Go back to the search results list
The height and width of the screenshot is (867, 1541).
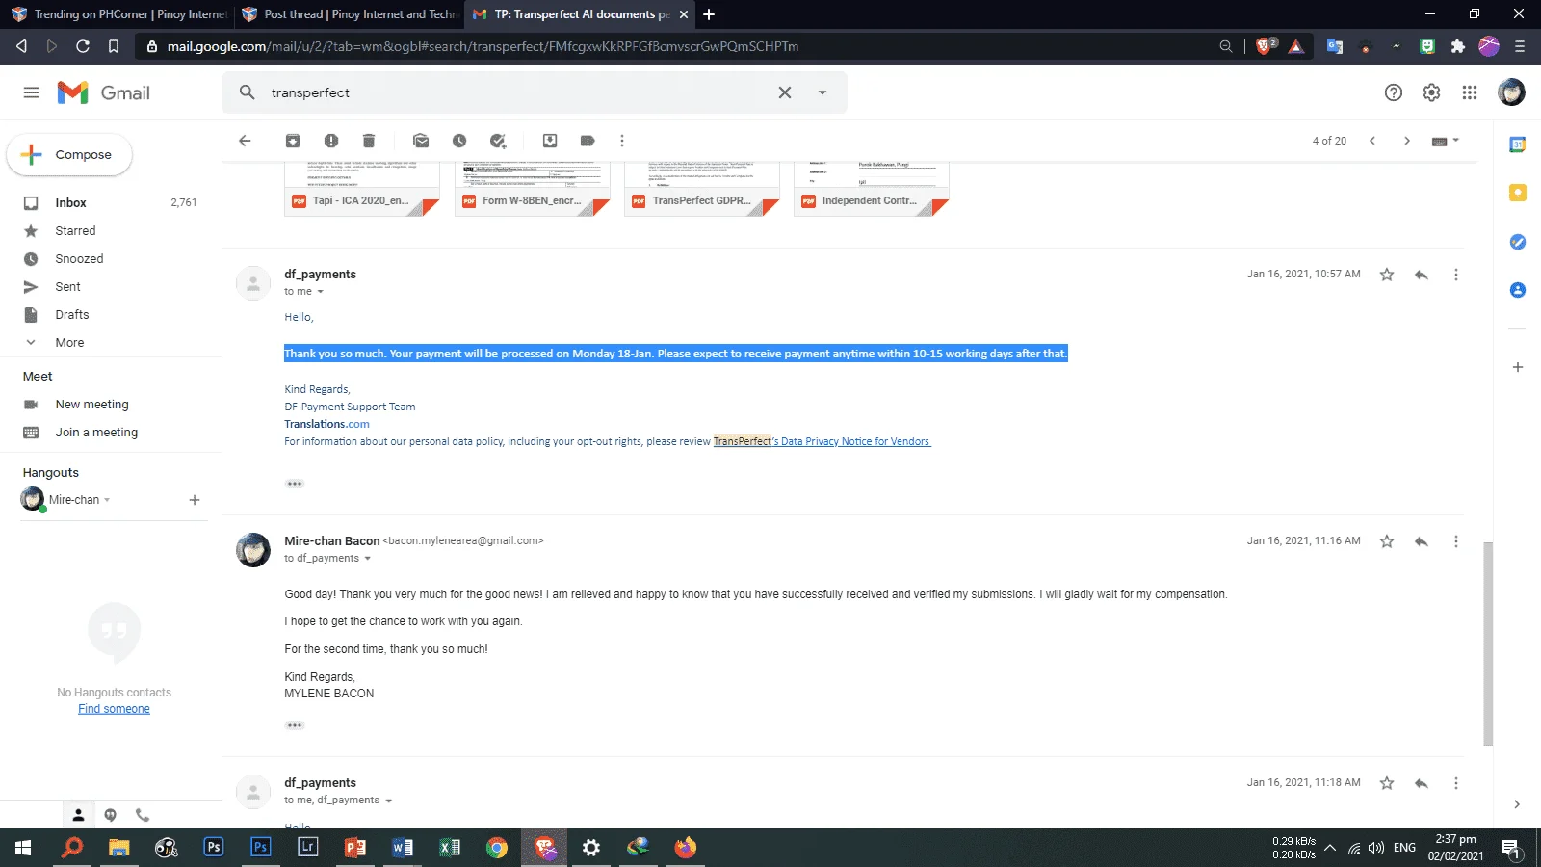pos(245,141)
